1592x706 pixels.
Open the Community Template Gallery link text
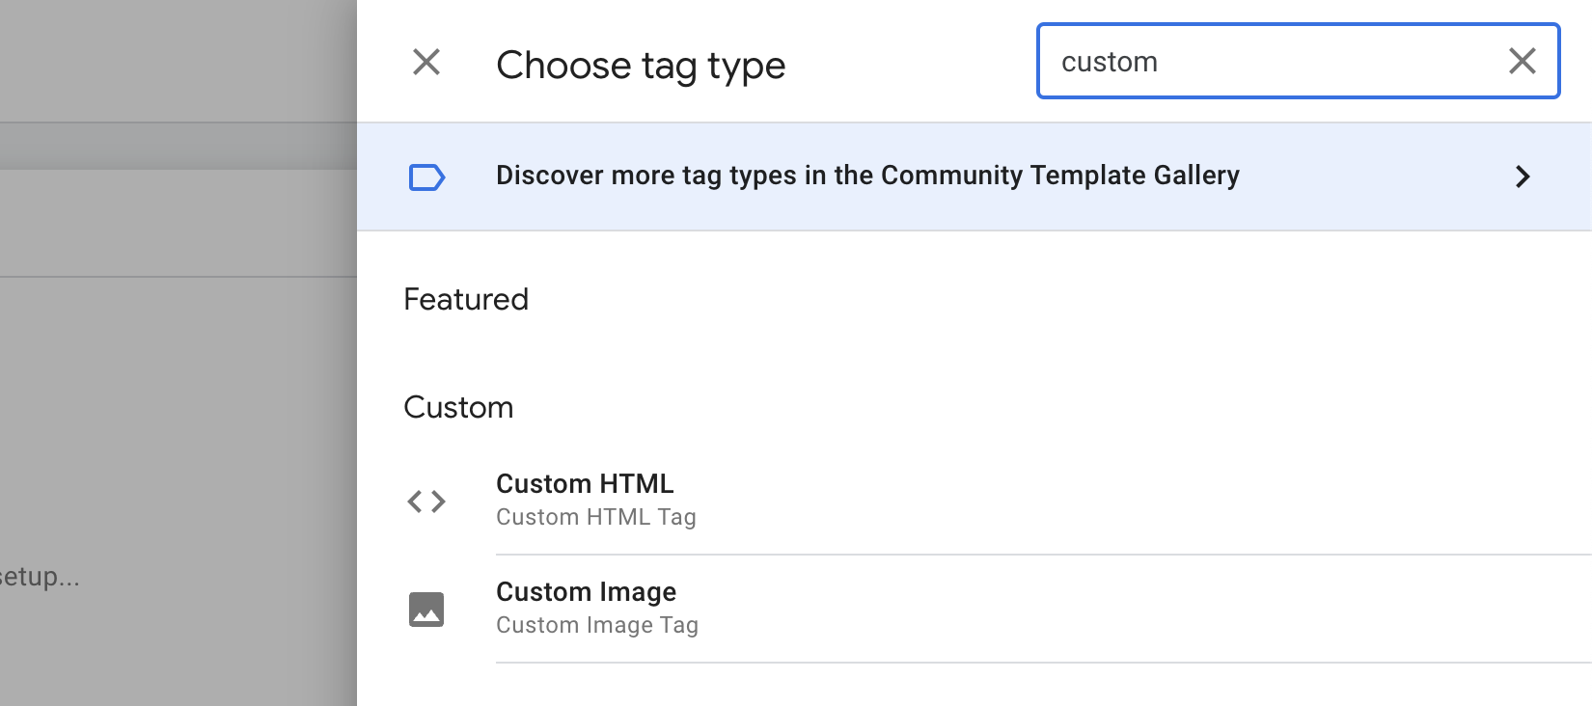pos(867,176)
